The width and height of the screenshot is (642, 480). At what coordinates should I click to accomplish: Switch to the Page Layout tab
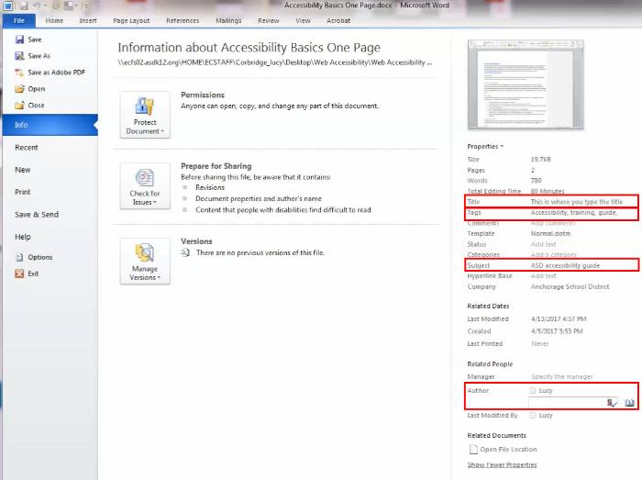pyautogui.click(x=131, y=20)
